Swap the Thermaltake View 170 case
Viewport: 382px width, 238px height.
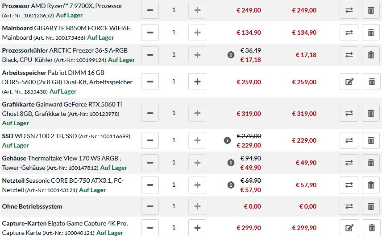(349, 163)
